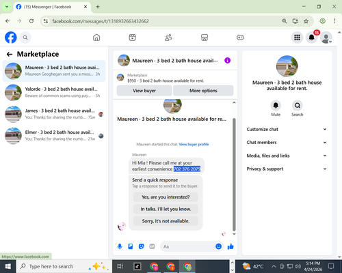Switch to Messenger Facebook browser tab

(52, 7)
